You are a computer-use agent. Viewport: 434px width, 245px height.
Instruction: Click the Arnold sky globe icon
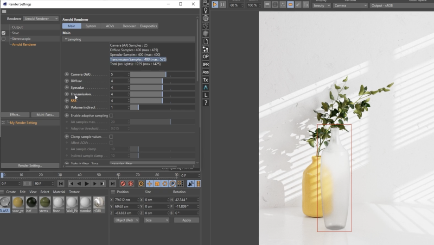pos(206,18)
